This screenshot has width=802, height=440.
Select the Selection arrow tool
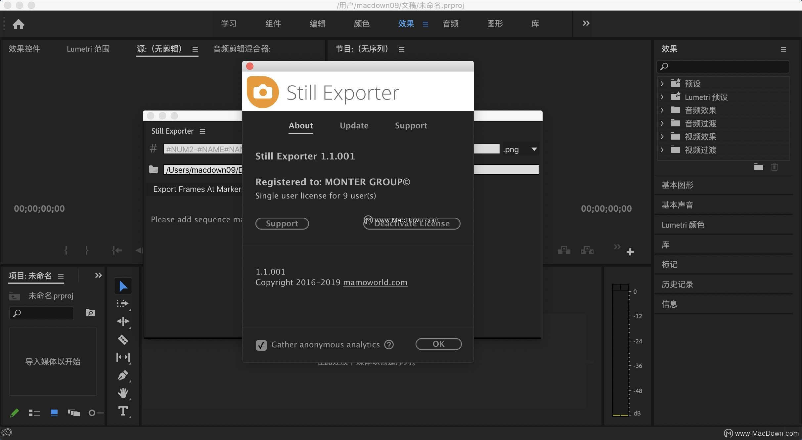click(123, 286)
